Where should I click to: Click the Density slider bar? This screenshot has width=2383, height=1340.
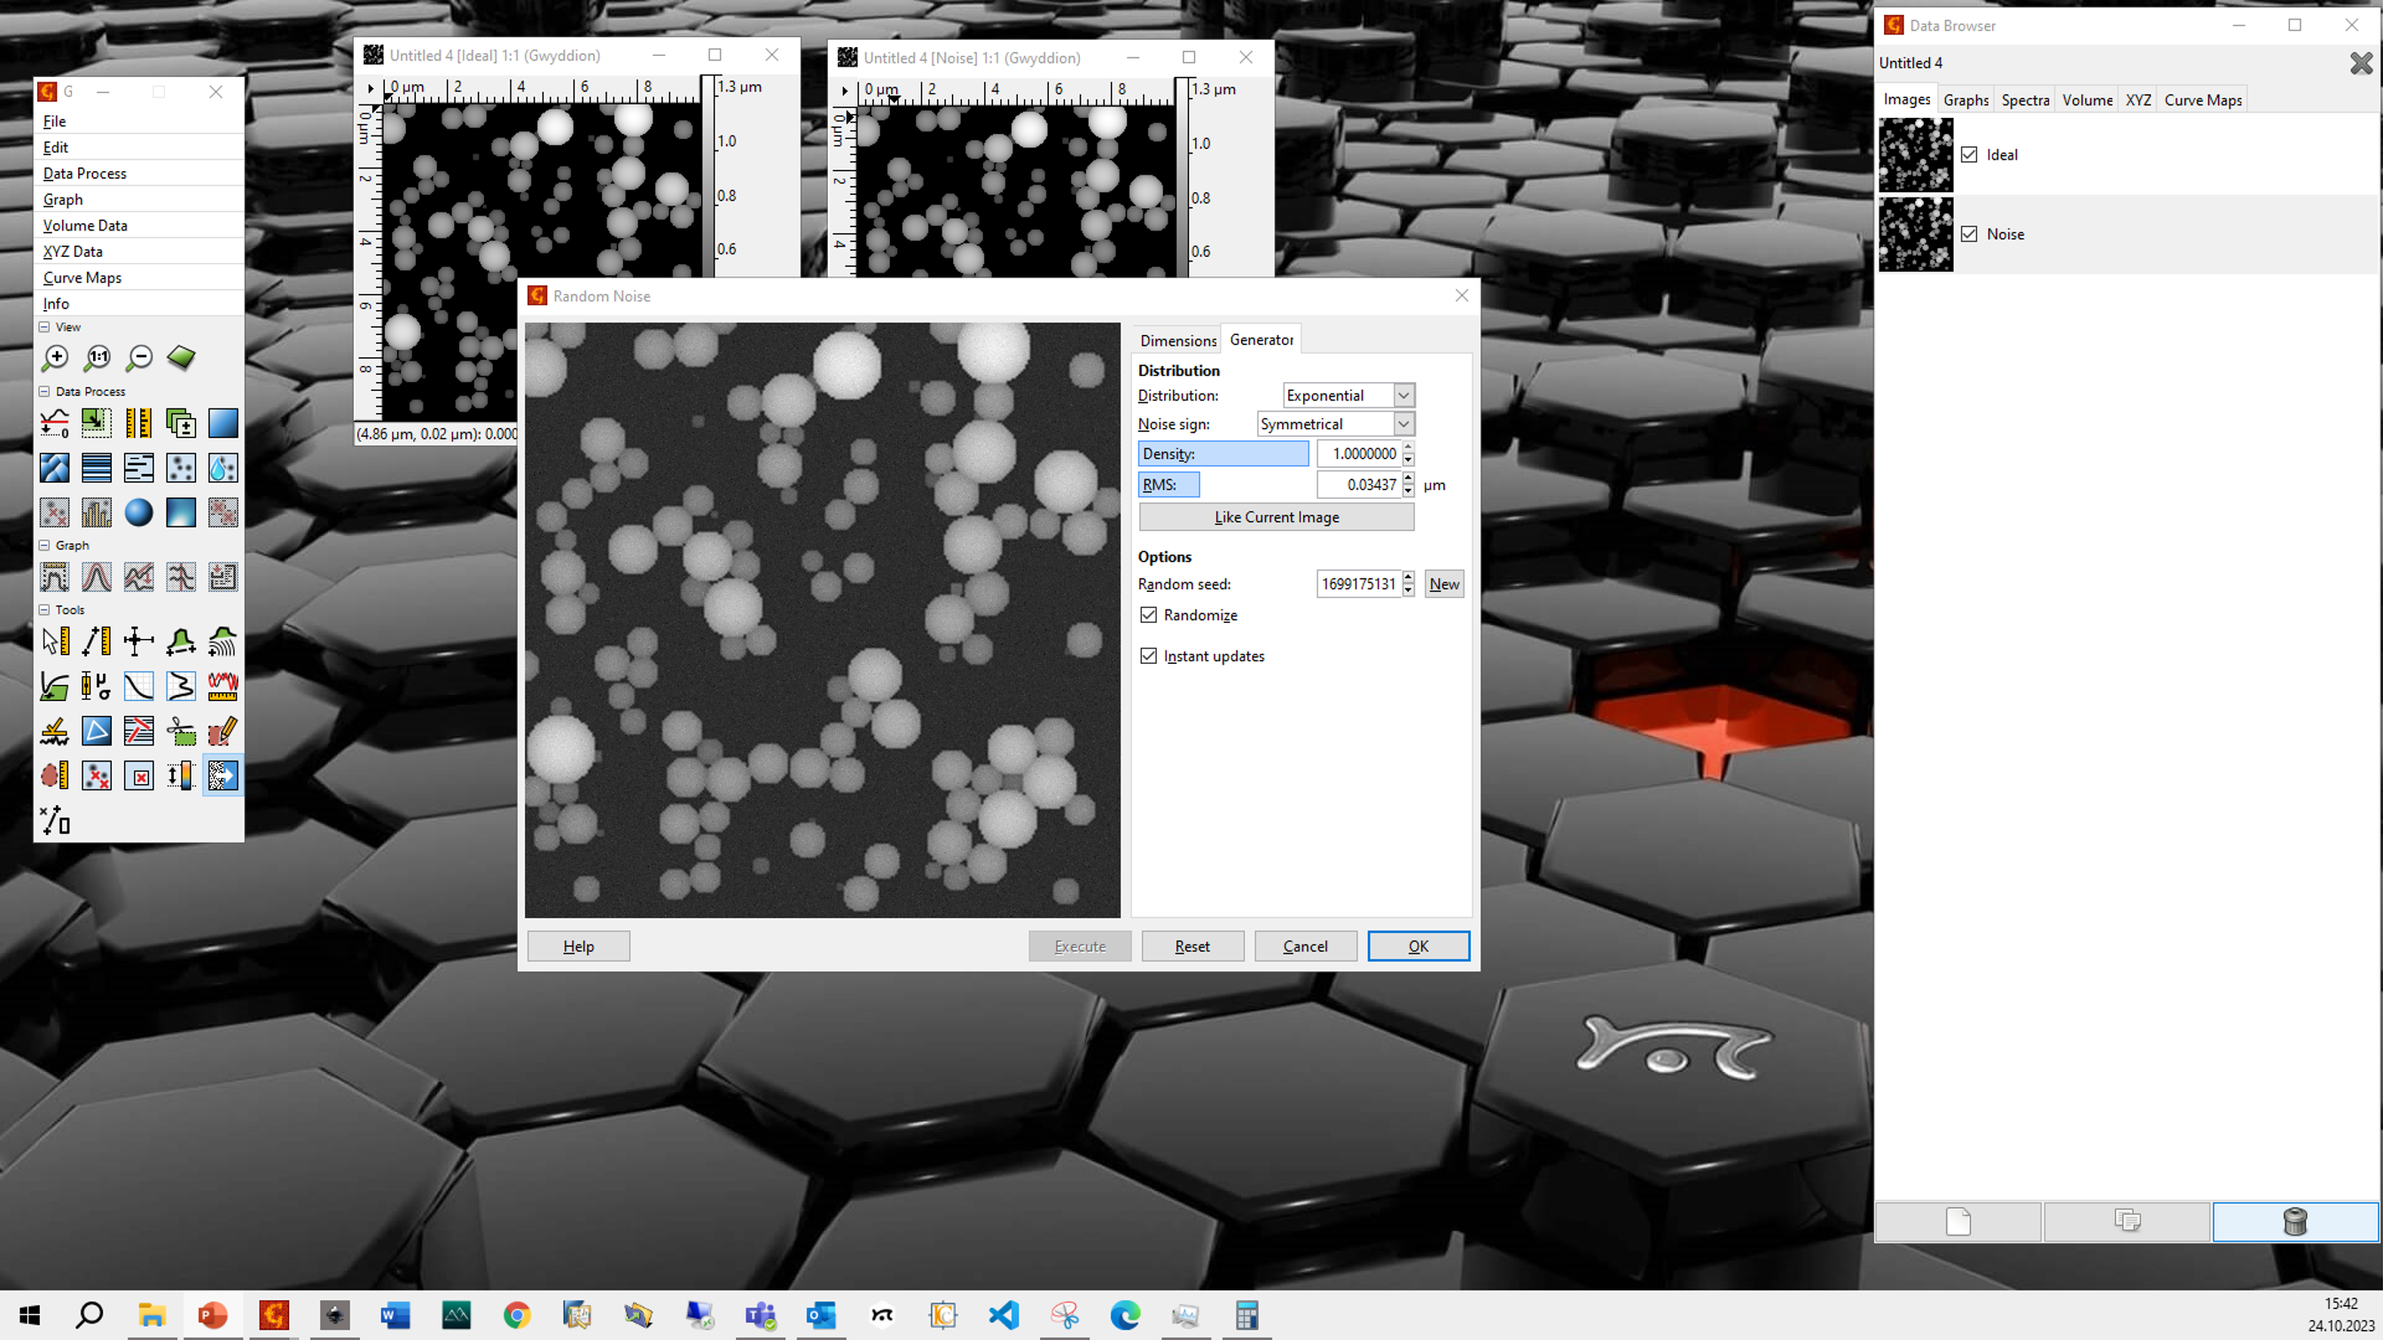(x=1223, y=453)
